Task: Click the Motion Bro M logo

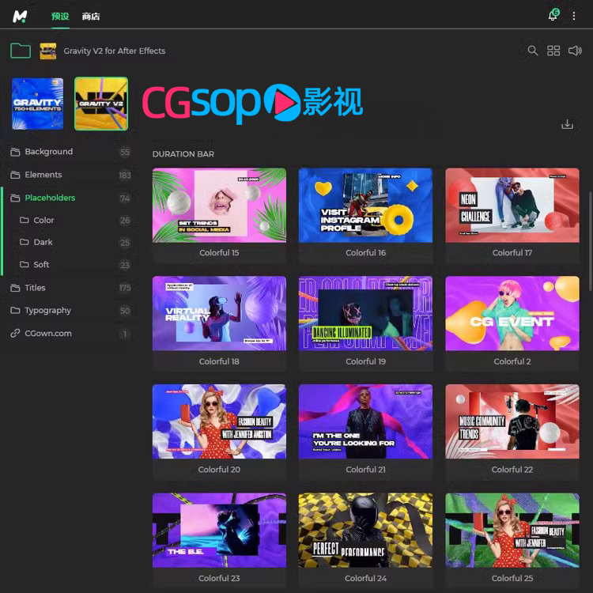Action: click(x=21, y=16)
